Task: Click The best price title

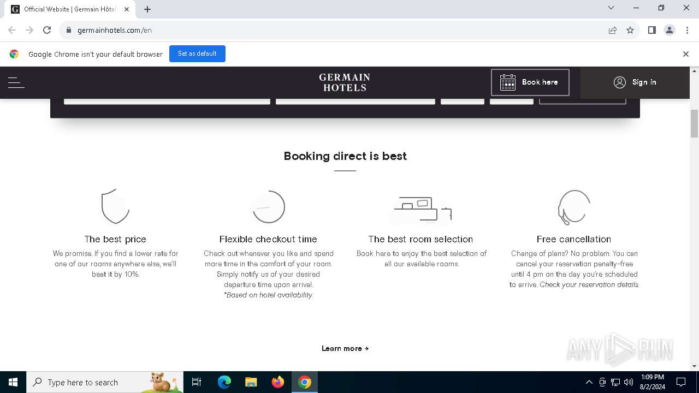Action: coord(115,239)
